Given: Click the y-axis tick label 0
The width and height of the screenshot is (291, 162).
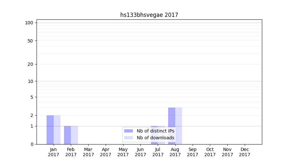Looking at the screenshot, I should [32, 144].
